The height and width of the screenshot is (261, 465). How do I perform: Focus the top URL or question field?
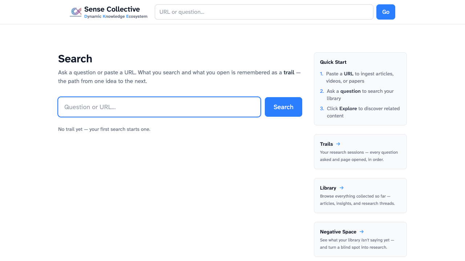(x=264, y=12)
